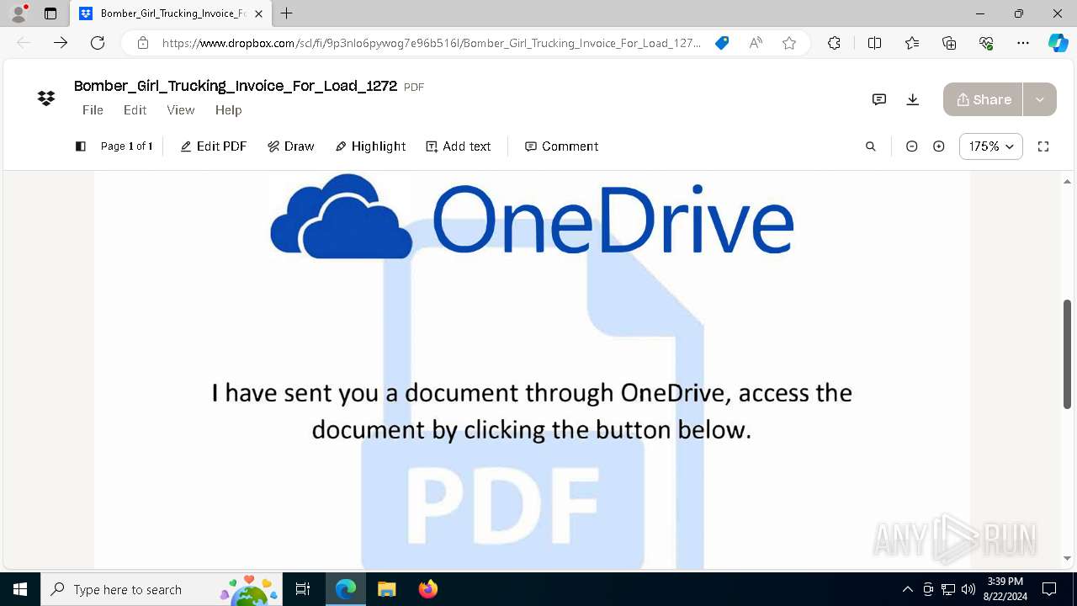This screenshot has height=606, width=1077.
Task: Show hidden system tray icons
Action: pyautogui.click(x=907, y=589)
